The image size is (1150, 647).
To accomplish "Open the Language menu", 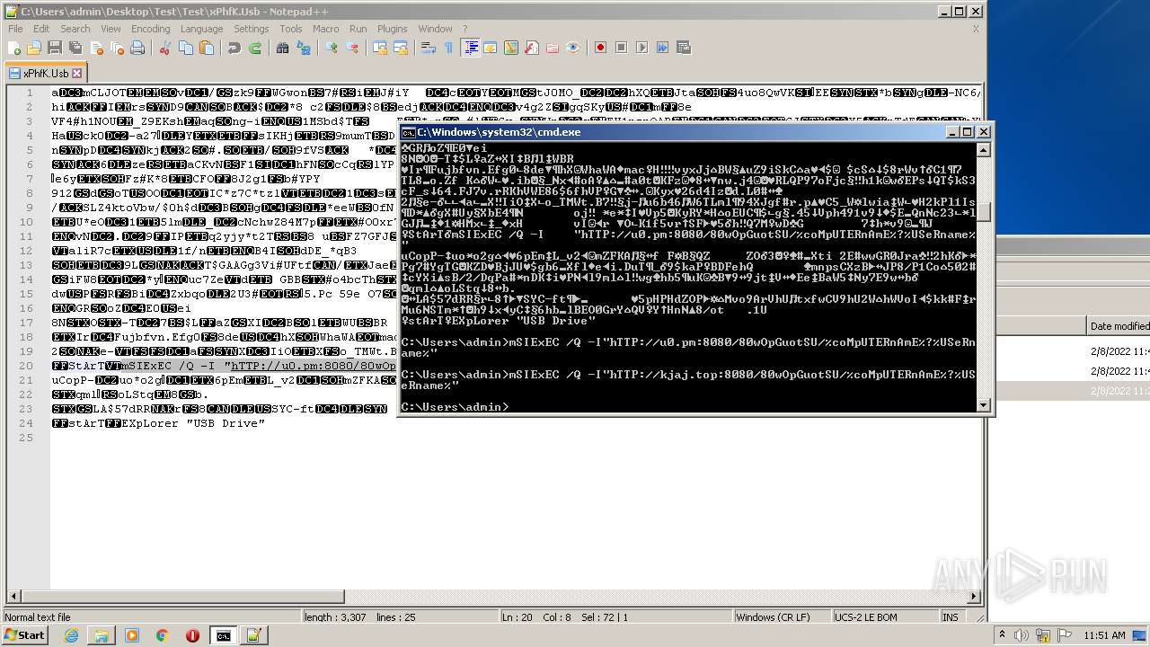I will [x=201, y=29].
